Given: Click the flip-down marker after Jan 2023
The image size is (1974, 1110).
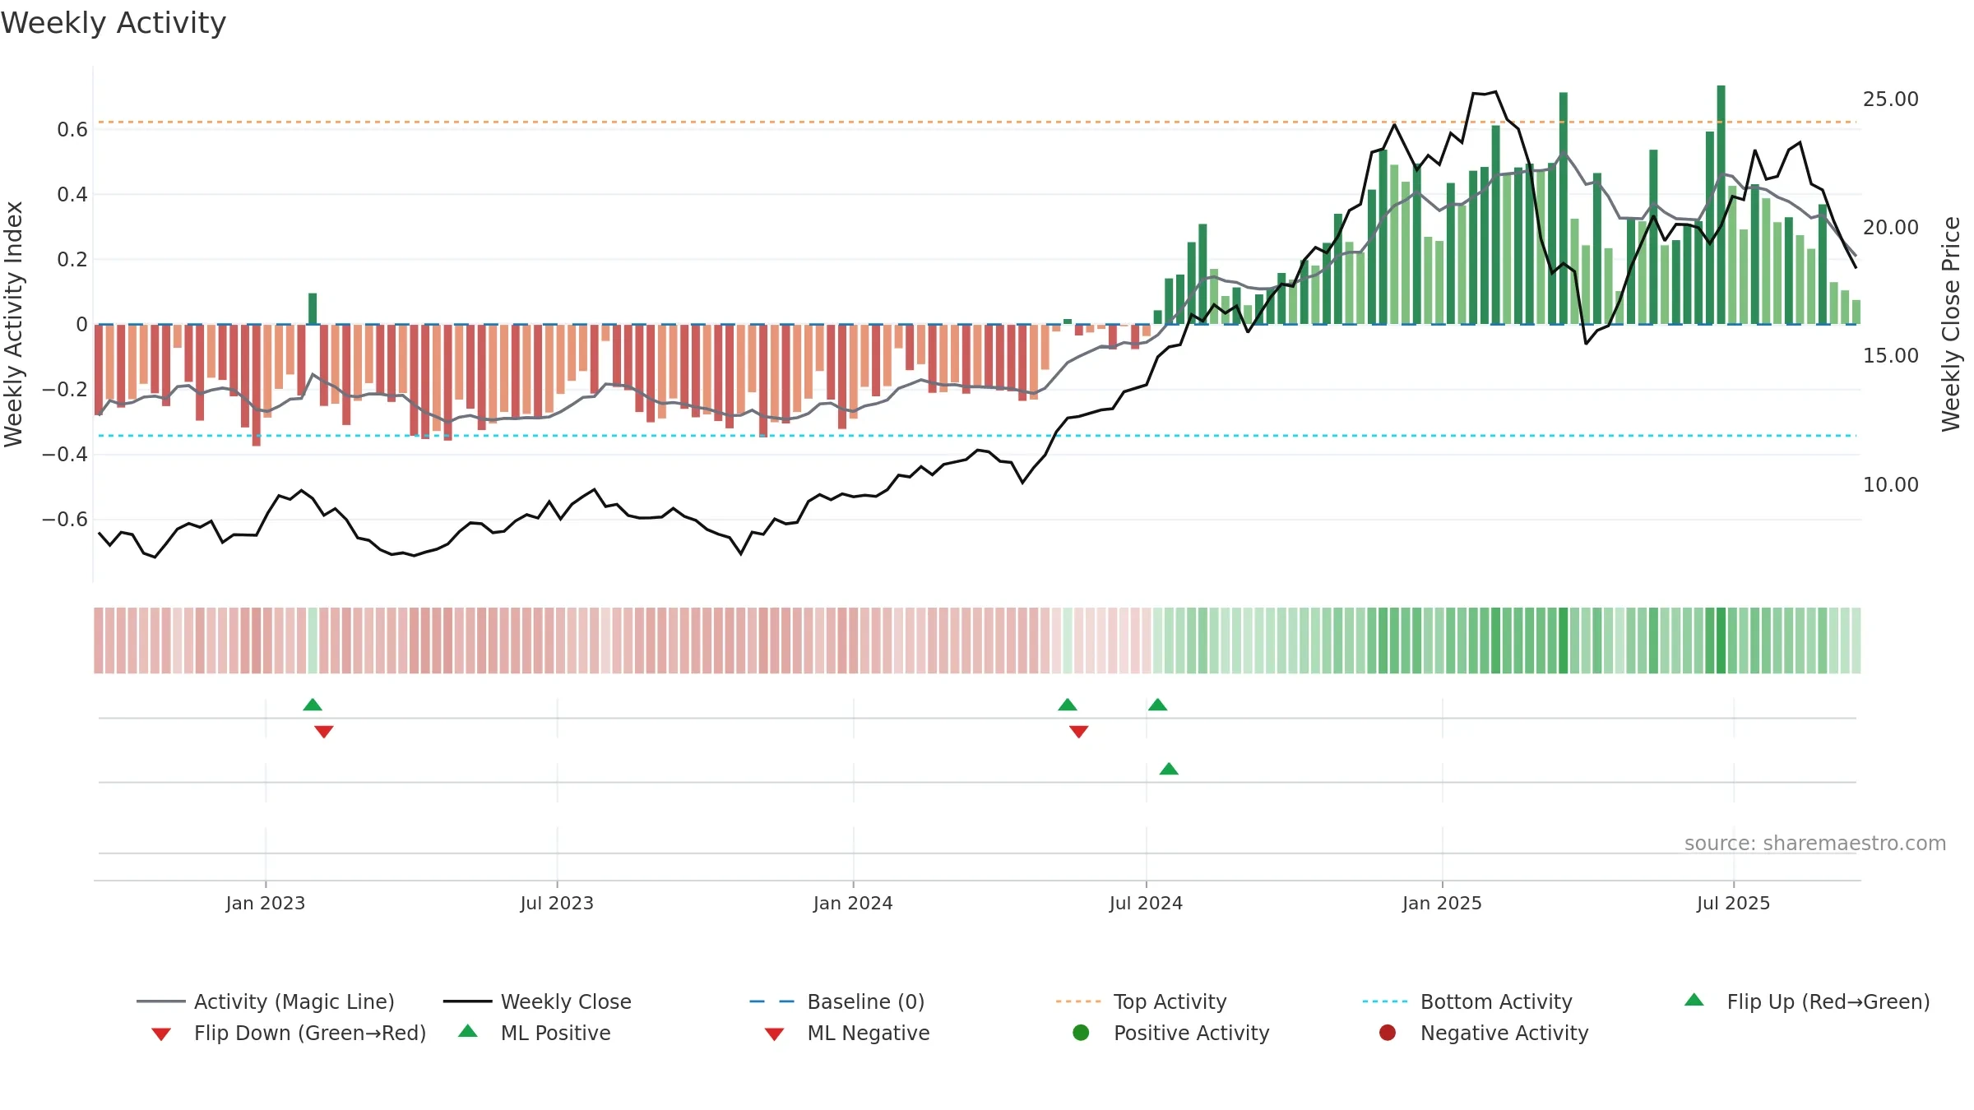Looking at the screenshot, I should (324, 732).
